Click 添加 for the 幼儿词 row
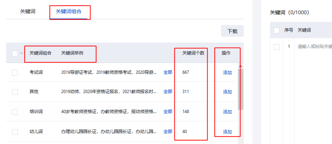 tap(227, 132)
